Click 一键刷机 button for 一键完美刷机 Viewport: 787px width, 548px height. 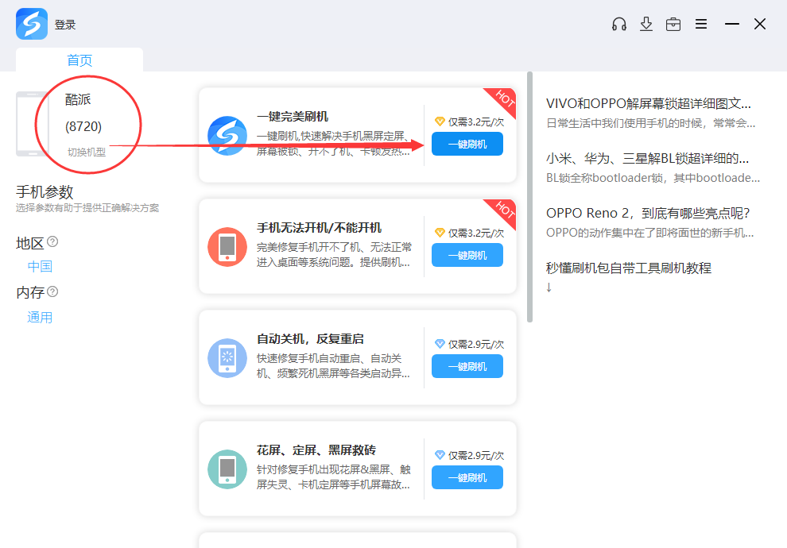[x=467, y=144]
